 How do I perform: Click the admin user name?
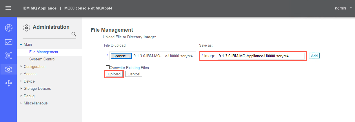[x=340, y=8]
